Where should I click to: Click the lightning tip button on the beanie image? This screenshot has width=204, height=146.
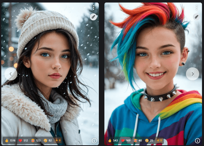click(58, 140)
